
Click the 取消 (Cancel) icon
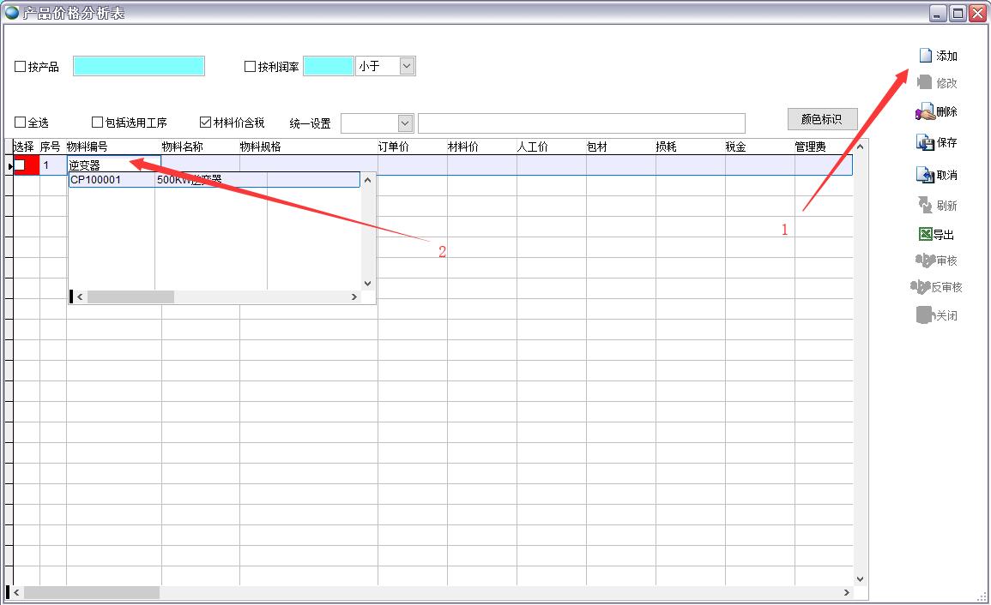[925, 175]
